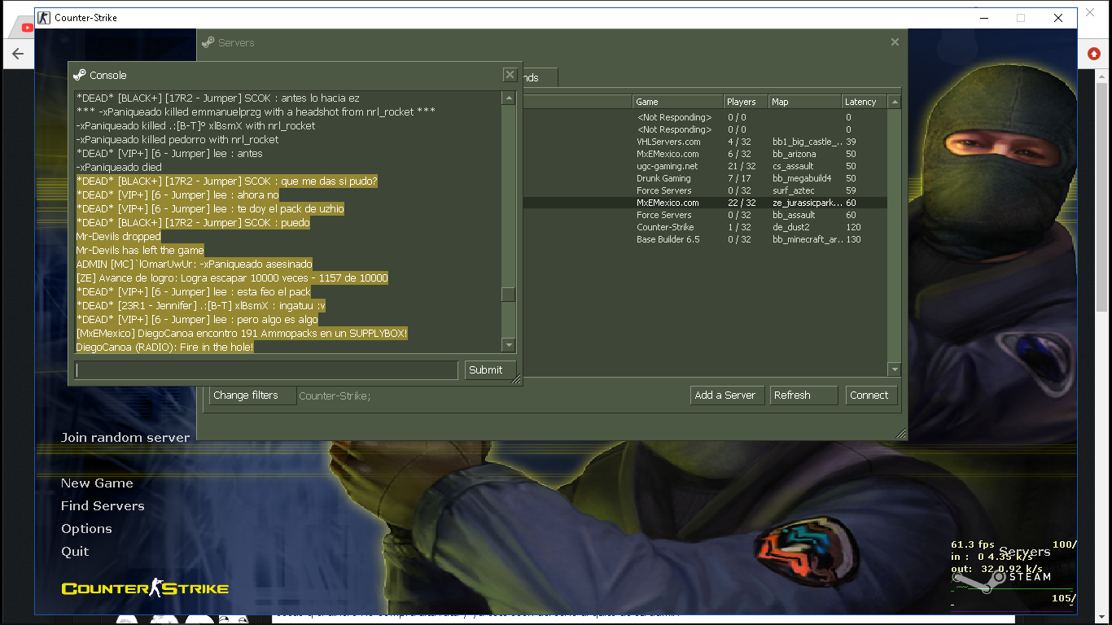Connect to the selected server

coord(872,396)
